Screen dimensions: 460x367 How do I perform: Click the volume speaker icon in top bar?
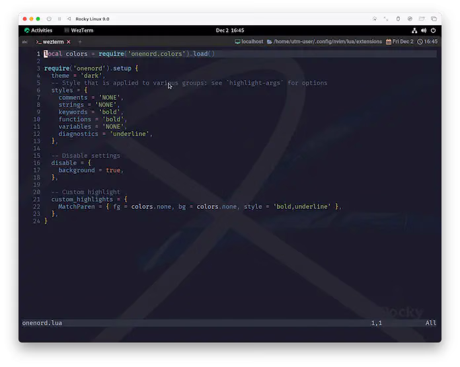coord(424,30)
